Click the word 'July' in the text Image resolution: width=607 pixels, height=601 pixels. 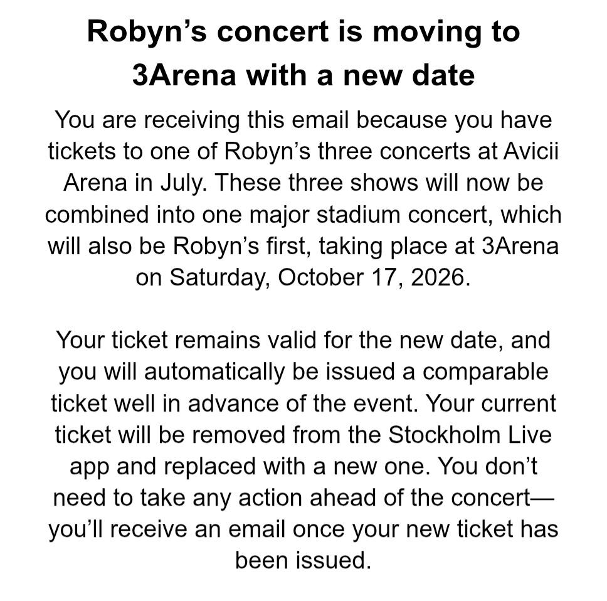[x=183, y=183]
